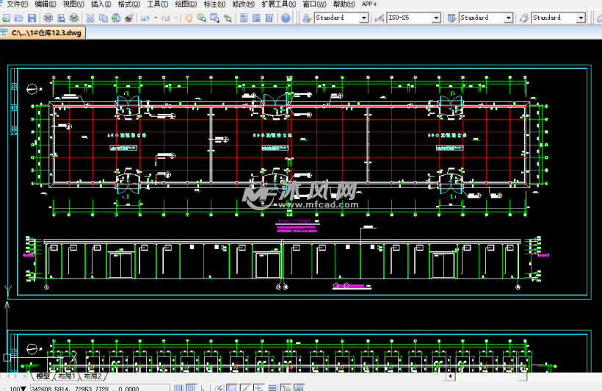Screen dimensions: 602x391
Task: Switch to the 布局1 layout tab
Action: click(x=67, y=376)
